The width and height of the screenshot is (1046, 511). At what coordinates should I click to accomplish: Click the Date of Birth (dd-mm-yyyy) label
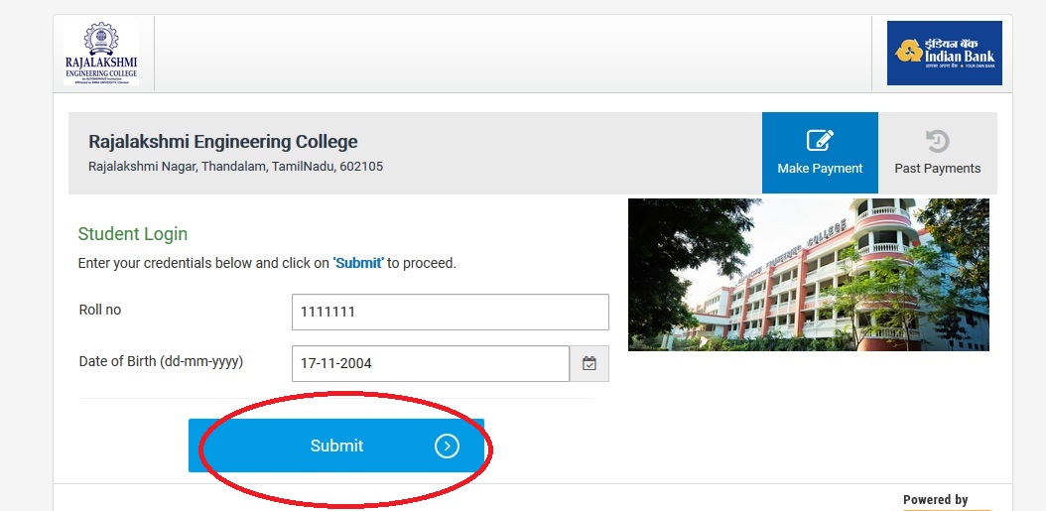[x=161, y=362]
